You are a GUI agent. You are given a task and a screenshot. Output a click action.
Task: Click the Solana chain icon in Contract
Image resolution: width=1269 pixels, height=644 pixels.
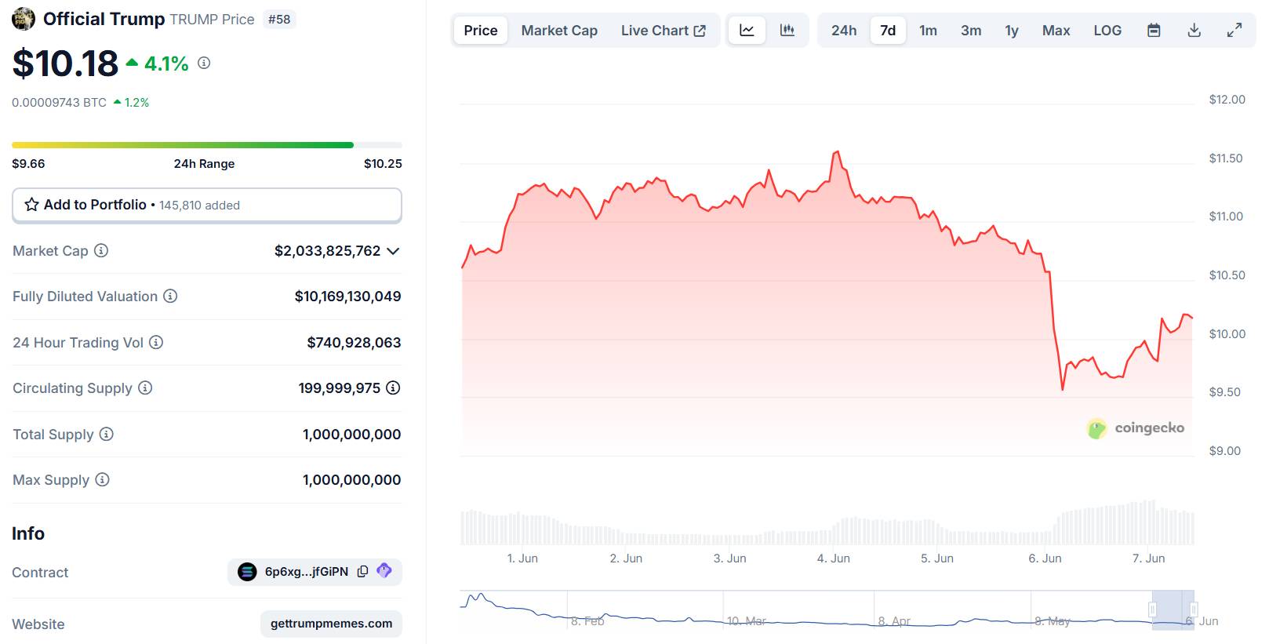click(247, 572)
